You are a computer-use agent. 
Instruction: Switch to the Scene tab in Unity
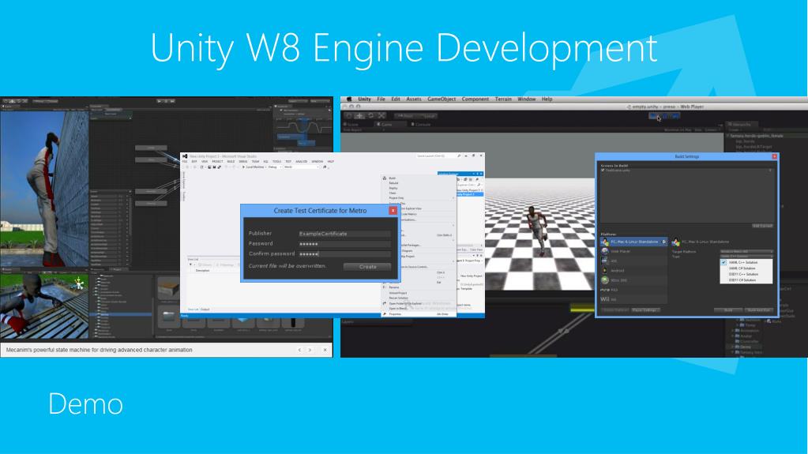pyautogui.click(x=351, y=125)
